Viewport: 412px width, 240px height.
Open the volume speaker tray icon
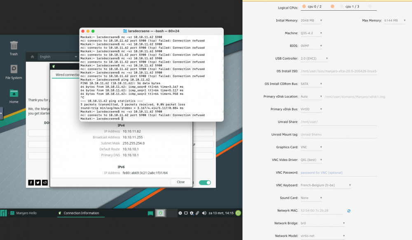coord(204,213)
